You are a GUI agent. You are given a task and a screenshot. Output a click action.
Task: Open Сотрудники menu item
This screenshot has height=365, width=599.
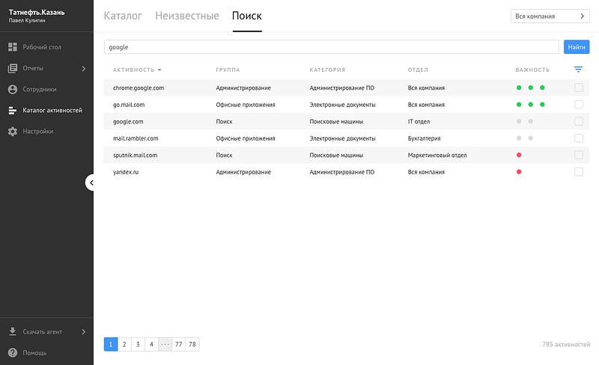pyautogui.click(x=40, y=89)
